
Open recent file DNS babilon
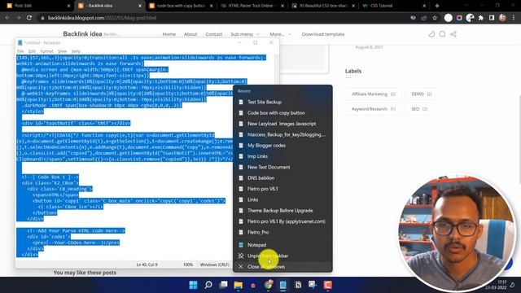click(282, 178)
